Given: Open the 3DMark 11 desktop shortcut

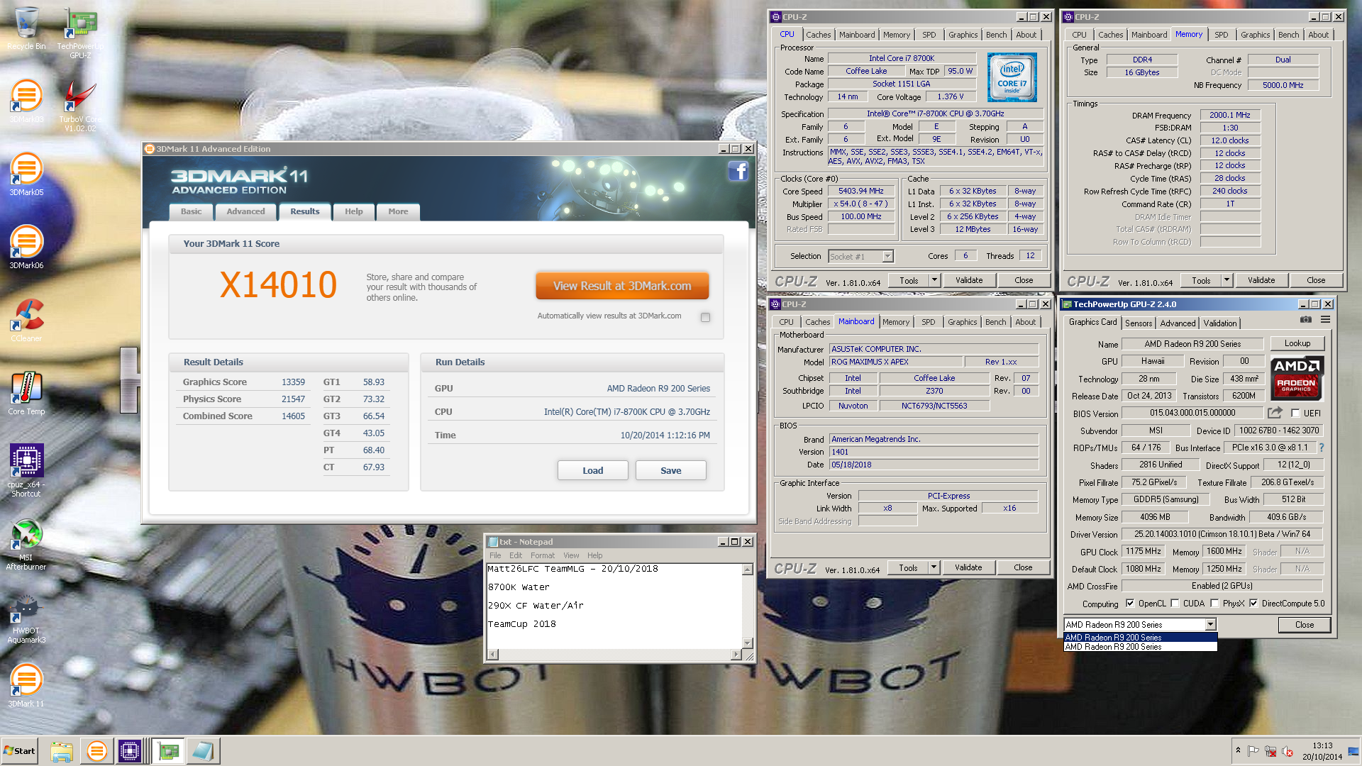Looking at the screenshot, I should [x=26, y=685].
